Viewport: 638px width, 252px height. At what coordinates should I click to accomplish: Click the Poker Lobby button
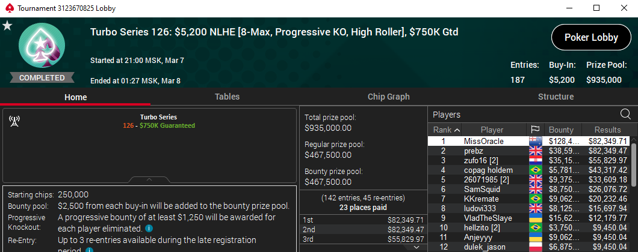tap(591, 37)
